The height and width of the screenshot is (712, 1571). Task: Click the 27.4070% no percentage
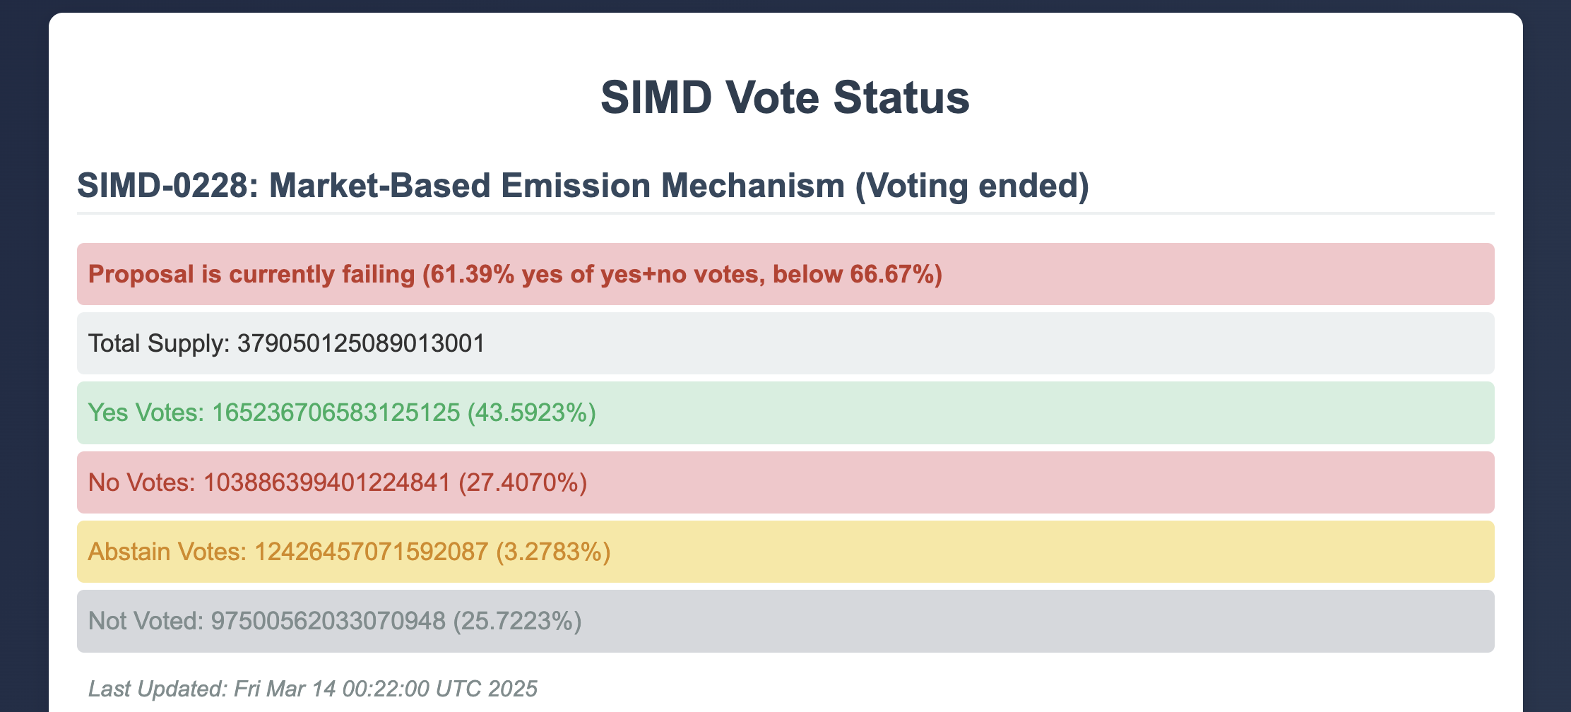523,482
